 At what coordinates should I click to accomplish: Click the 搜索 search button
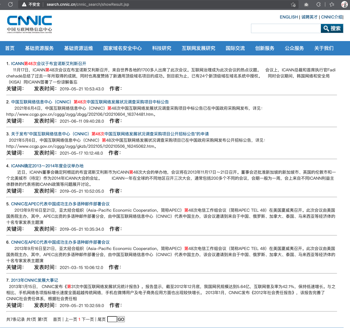coord(332,28)
